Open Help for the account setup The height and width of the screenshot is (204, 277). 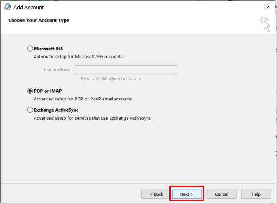tap(256, 194)
